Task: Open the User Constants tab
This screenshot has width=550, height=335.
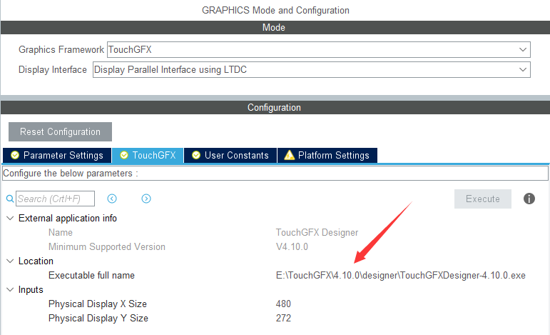Action: pos(230,155)
